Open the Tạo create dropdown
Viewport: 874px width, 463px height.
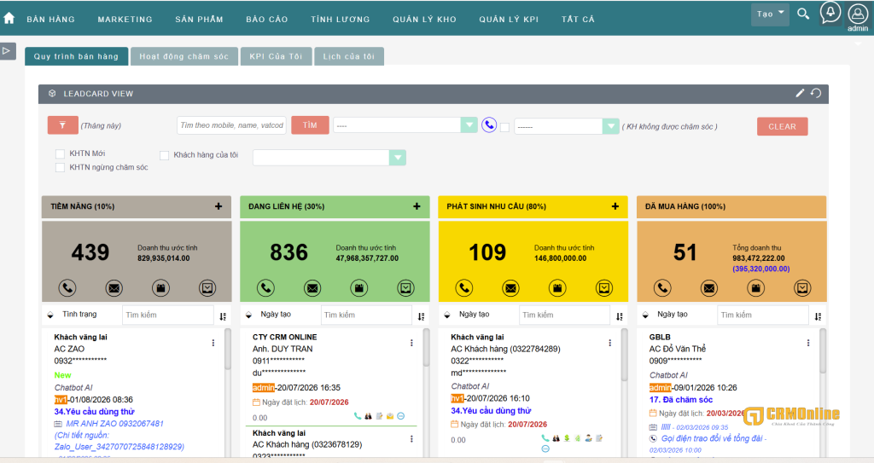click(770, 14)
